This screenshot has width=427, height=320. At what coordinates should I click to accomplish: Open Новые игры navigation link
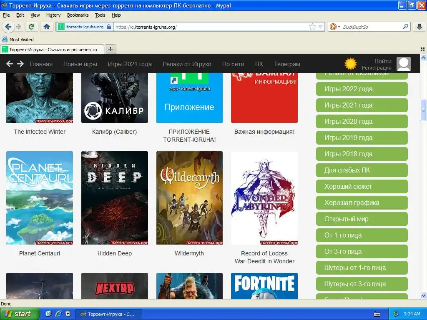pyautogui.click(x=80, y=64)
